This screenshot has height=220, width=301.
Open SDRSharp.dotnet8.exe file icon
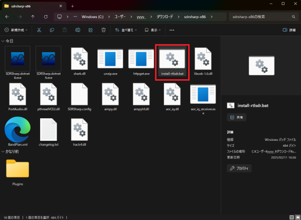click(x=18, y=59)
